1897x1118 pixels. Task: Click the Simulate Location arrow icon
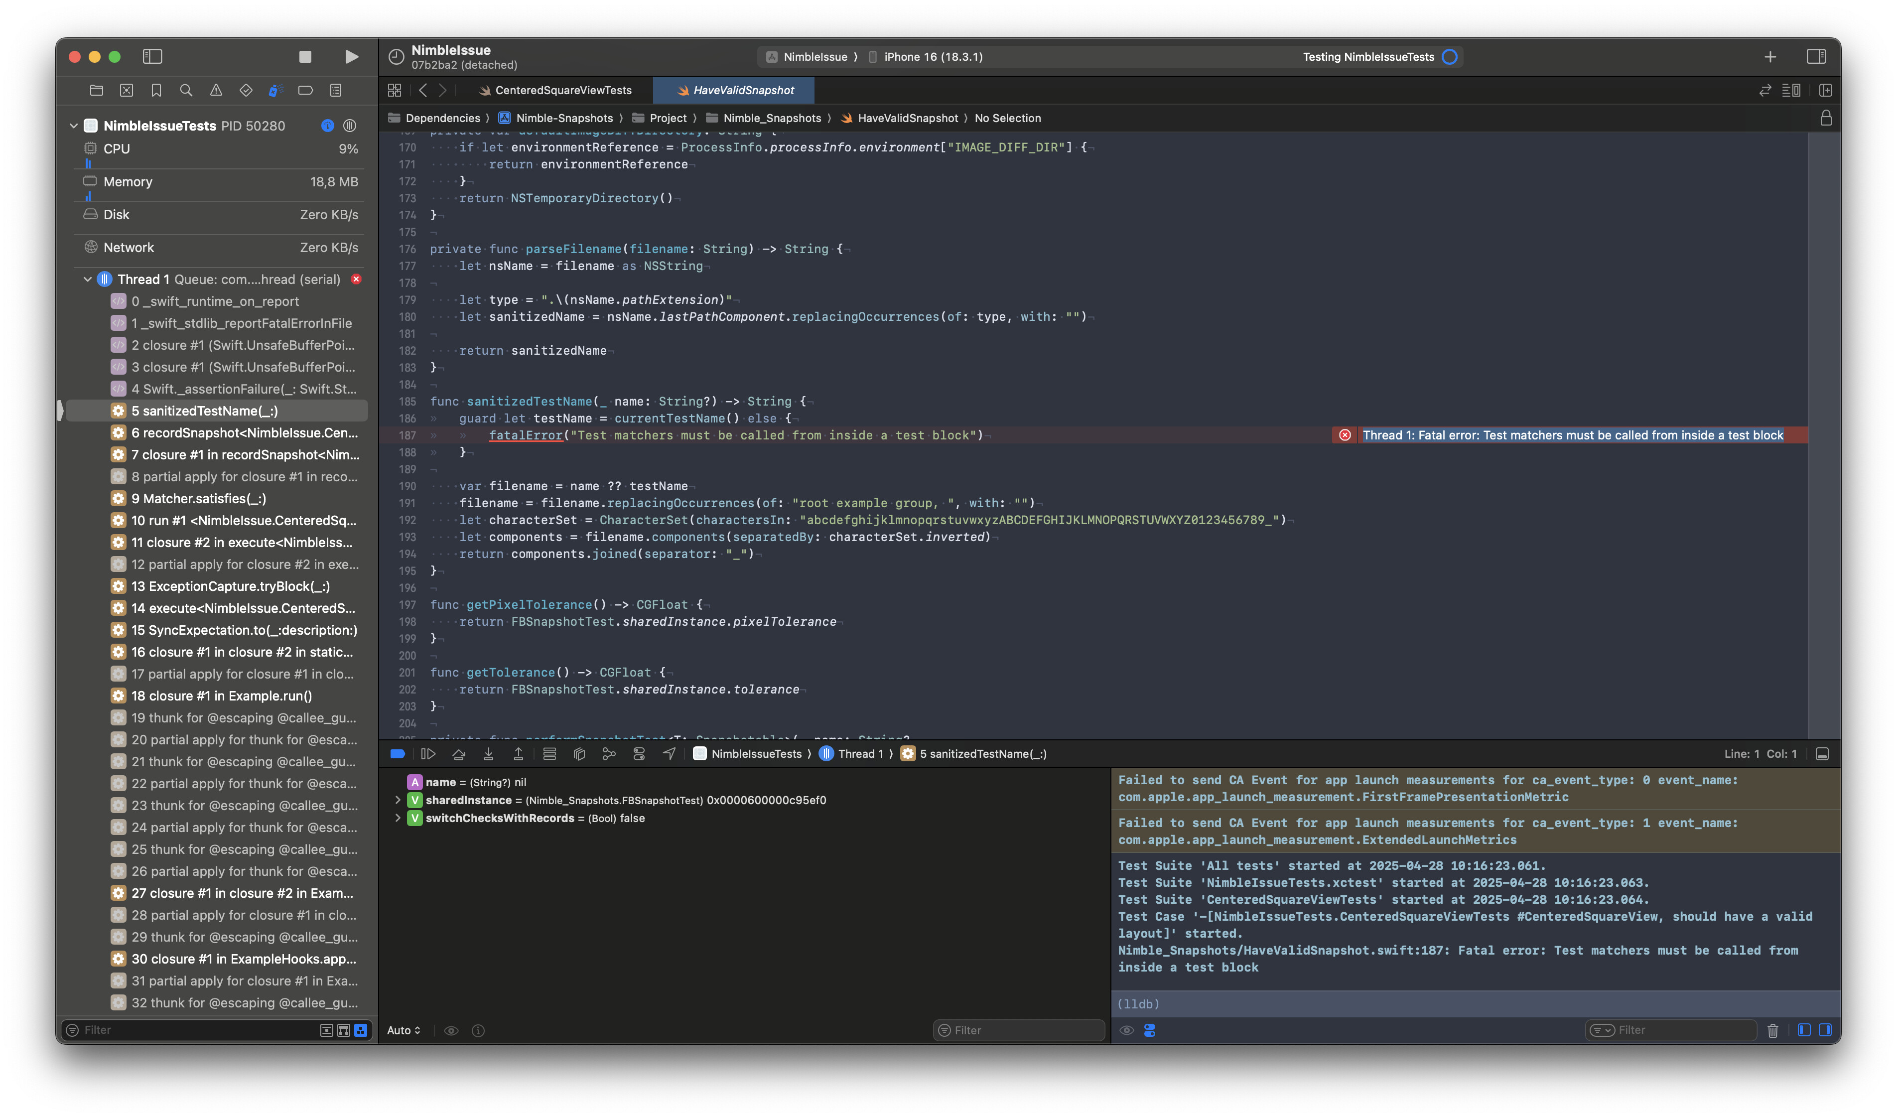point(669,754)
